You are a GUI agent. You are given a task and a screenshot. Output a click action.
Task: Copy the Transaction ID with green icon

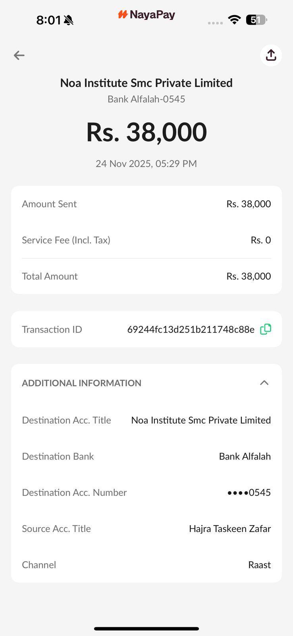tap(266, 329)
